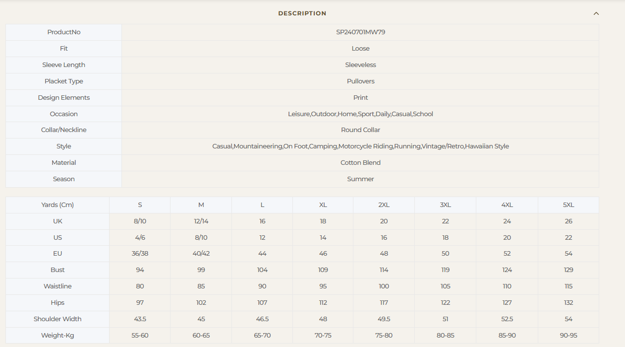Click the Occasion values list
The height and width of the screenshot is (347, 625).
(360, 114)
